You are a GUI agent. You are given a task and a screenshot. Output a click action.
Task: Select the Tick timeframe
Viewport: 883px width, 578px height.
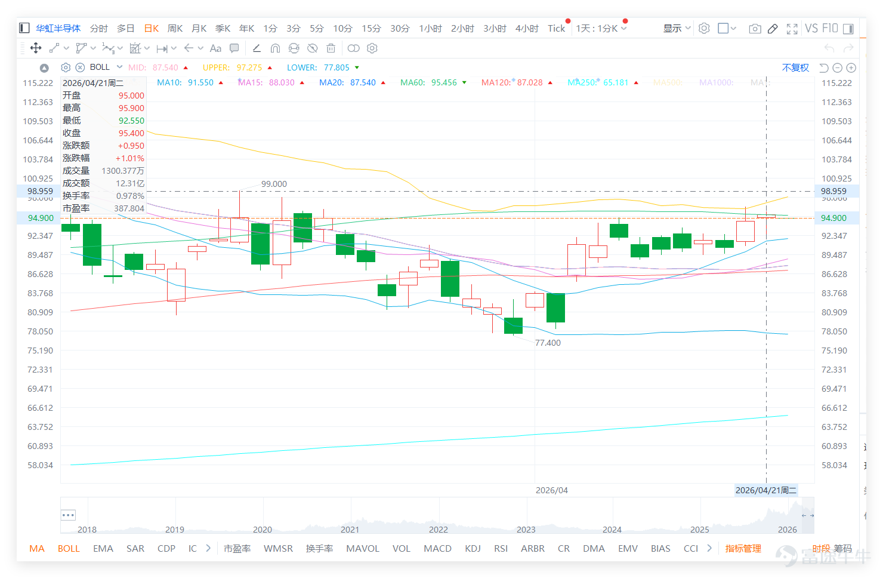coord(557,28)
